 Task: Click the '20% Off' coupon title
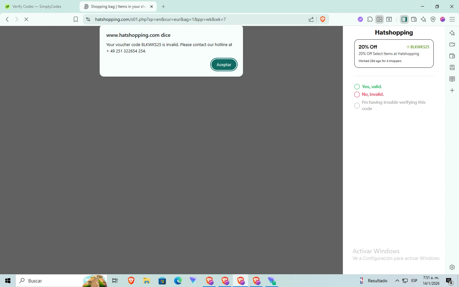[368, 47]
